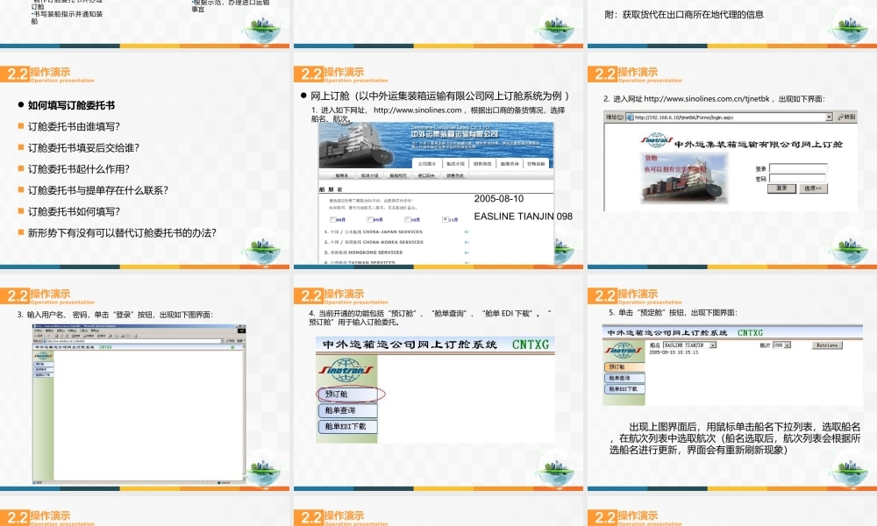Click the CNTXG code in step 4 header
877x526 pixels.
pos(531,345)
